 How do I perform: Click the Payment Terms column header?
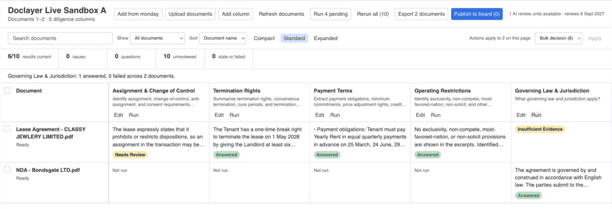(333, 91)
